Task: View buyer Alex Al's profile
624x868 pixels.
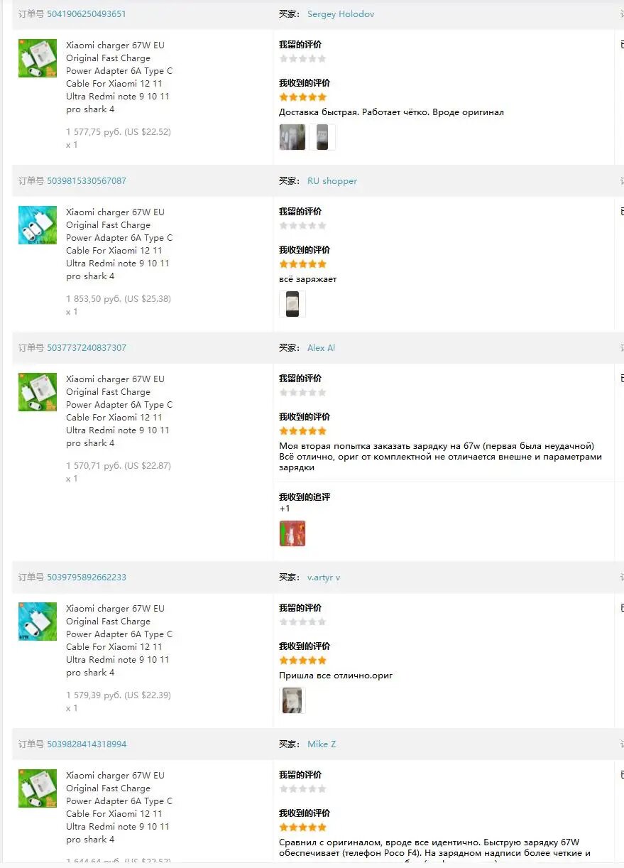Action: tap(321, 348)
